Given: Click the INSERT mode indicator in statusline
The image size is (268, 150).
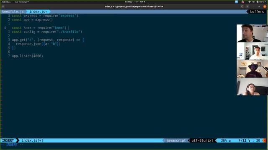Looking at the screenshot, I should [x=8, y=140].
